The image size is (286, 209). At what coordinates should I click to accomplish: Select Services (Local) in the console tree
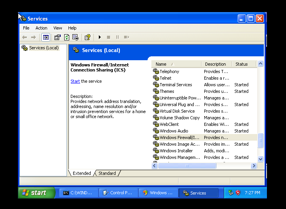(44, 48)
